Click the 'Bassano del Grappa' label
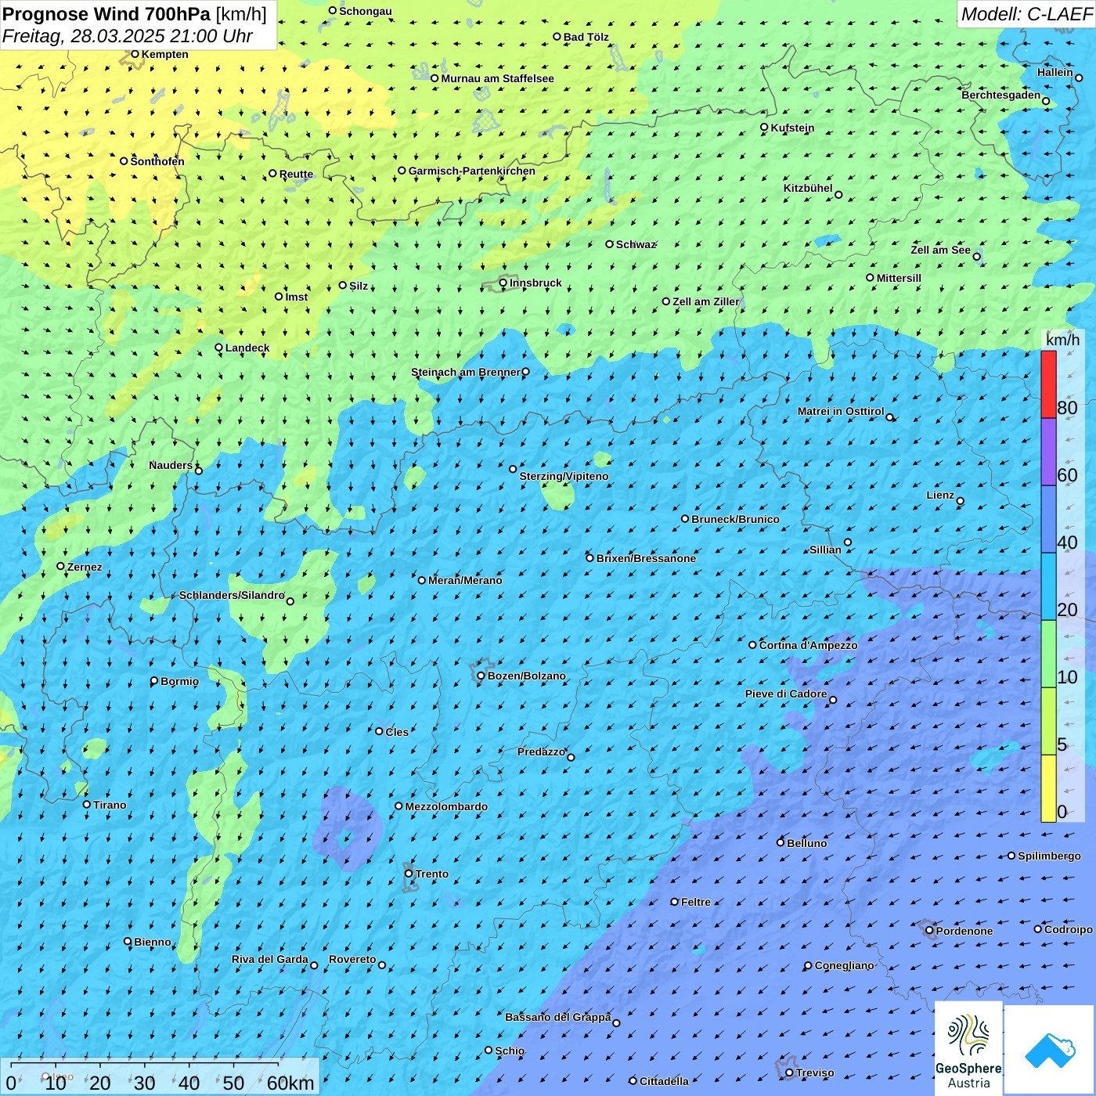The image size is (1096, 1096). [558, 1017]
